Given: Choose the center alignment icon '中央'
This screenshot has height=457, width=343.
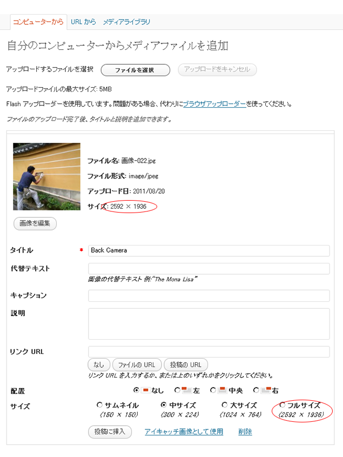Looking at the screenshot, I should coord(223,390).
